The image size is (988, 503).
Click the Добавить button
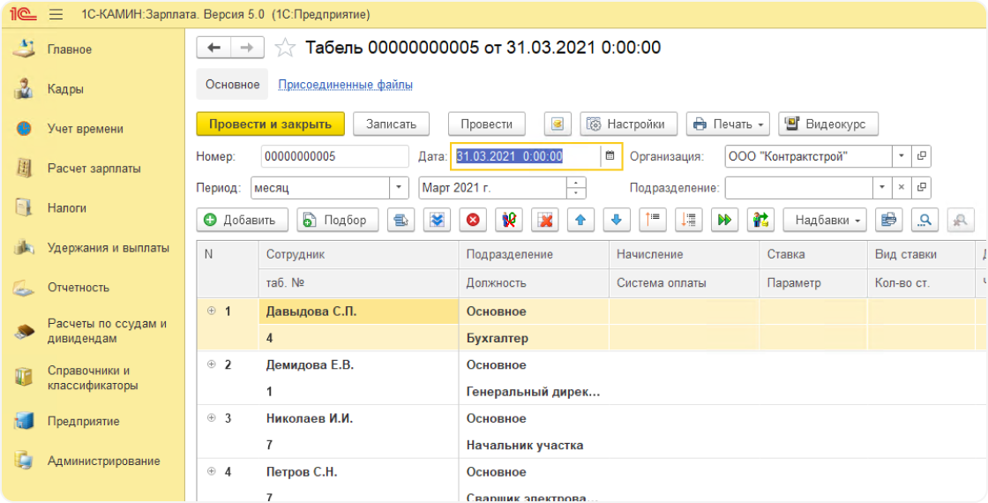click(242, 220)
